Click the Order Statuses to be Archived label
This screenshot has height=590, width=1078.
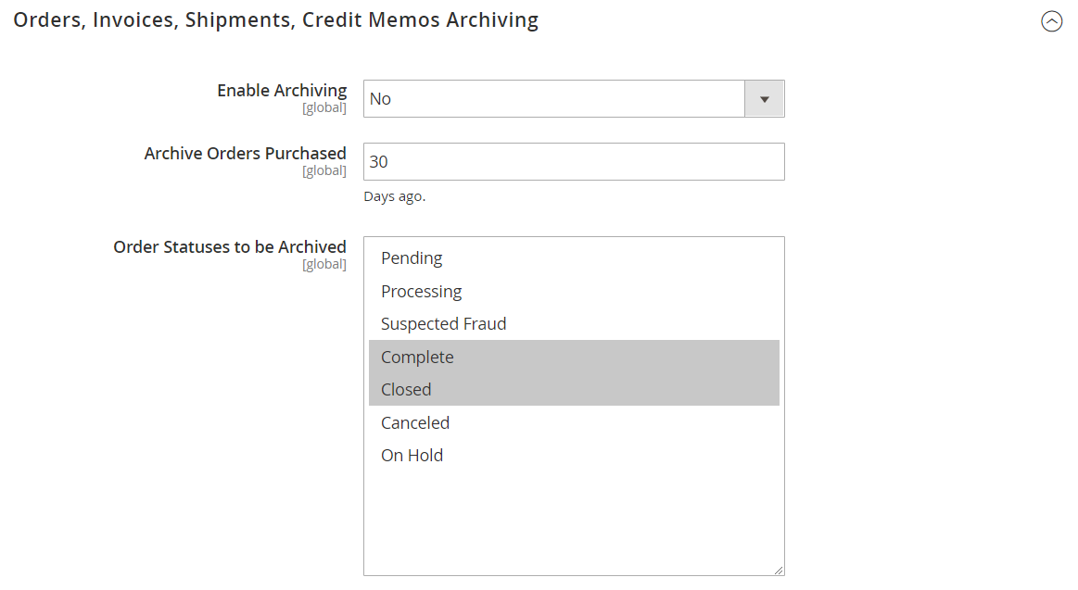click(x=230, y=247)
